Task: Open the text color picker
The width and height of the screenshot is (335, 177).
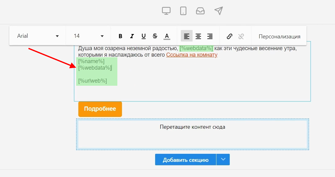Action: (x=167, y=36)
